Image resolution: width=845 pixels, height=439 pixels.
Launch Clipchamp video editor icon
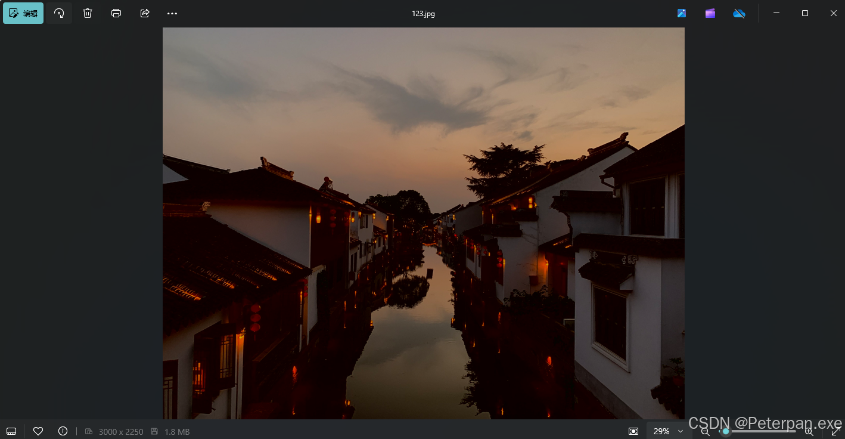coord(710,13)
